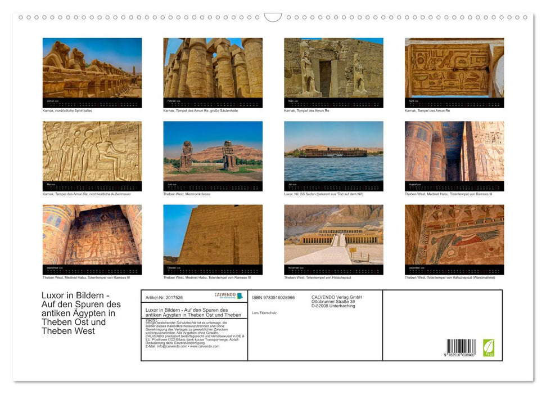
Task: Click the green eco leaf icon
Action: (x=489, y=348)
